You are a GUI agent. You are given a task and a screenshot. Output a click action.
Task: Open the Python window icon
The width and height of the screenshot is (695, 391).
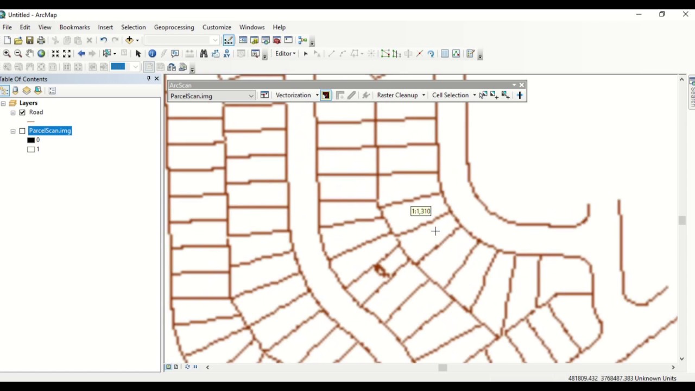[288, 40]
